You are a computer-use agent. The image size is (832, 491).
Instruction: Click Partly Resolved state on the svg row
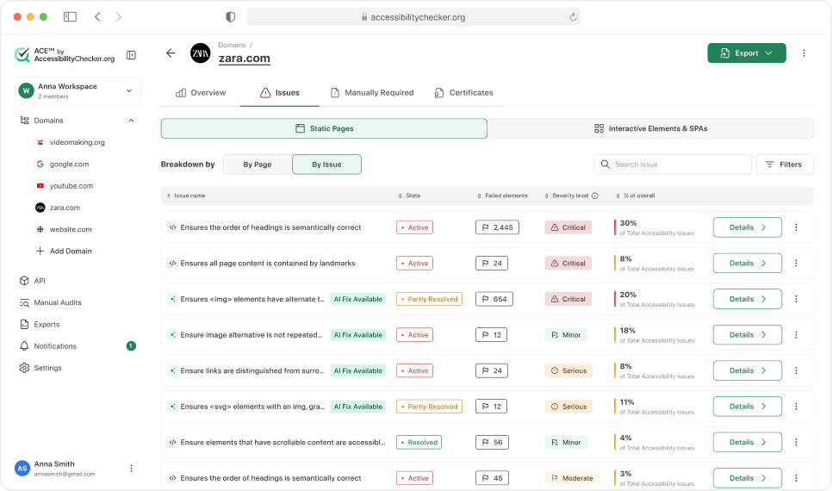point(429,407)
